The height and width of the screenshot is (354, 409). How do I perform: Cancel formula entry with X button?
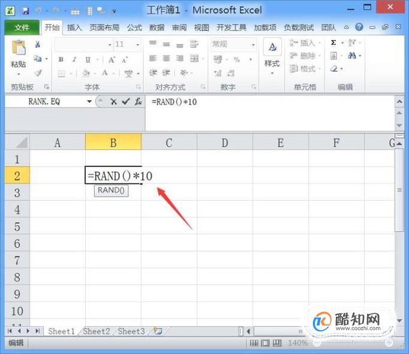[x=113, y=102]
